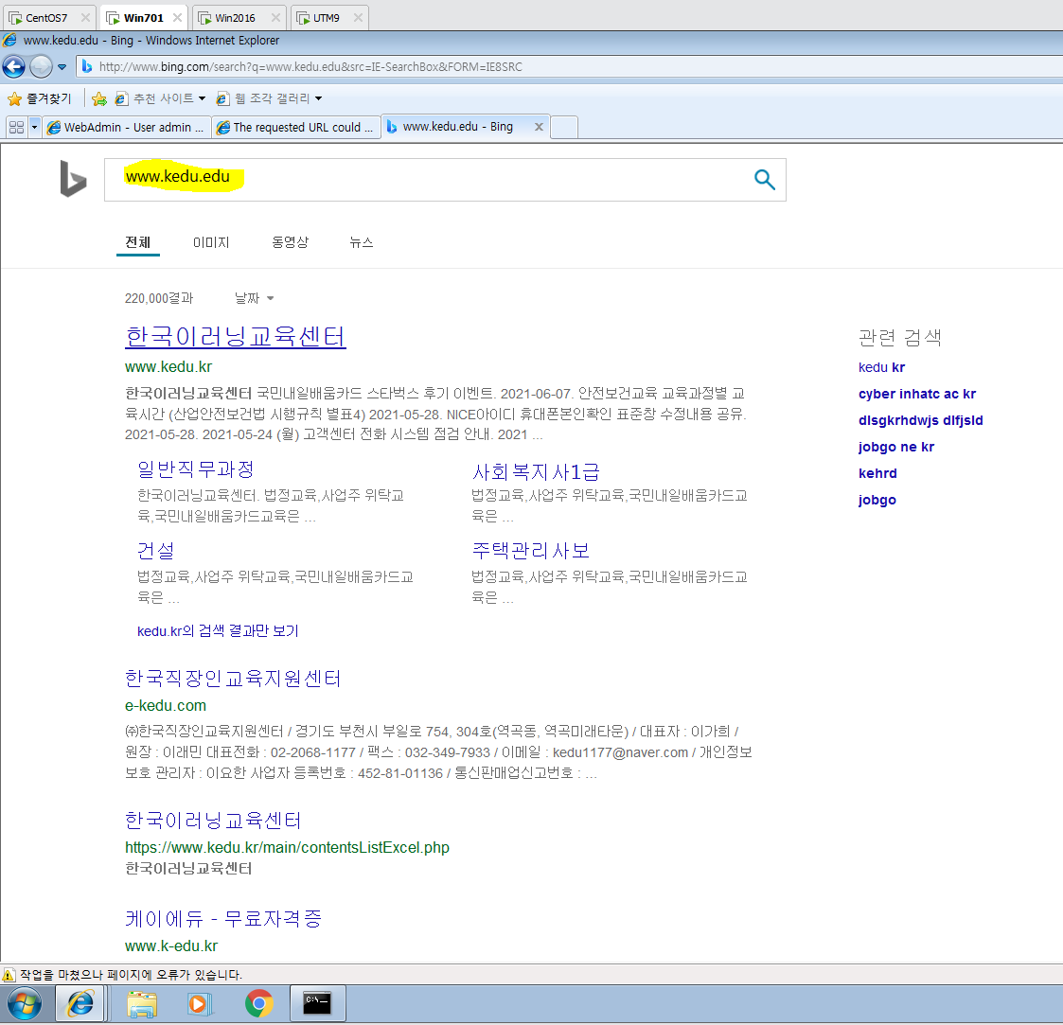
Task: Click the page error warning icon in status bar
Action: click(x=9, y=976)
